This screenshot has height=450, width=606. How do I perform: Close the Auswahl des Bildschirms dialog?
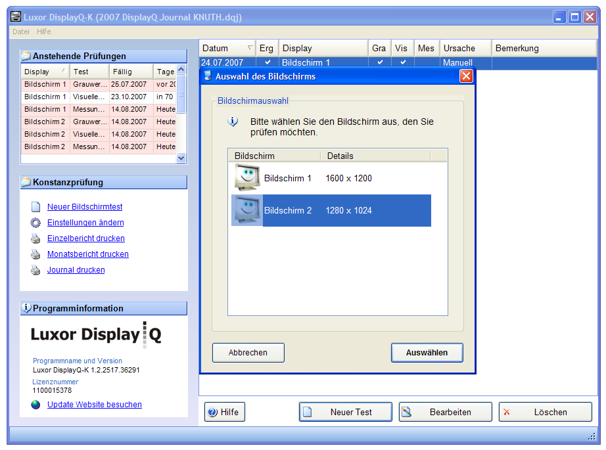tap(466, 76)
